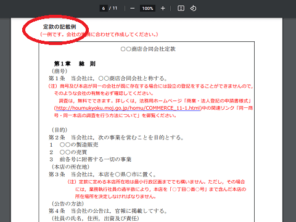Click the title ○○商店合同会社定款
The width and height of the screenshot is (296, 222).
tap(148, 49)
